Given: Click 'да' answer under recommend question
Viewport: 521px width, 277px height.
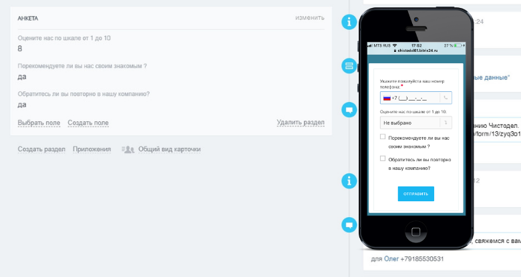Looking at the screenshot, I should click(x=22, y=77).
